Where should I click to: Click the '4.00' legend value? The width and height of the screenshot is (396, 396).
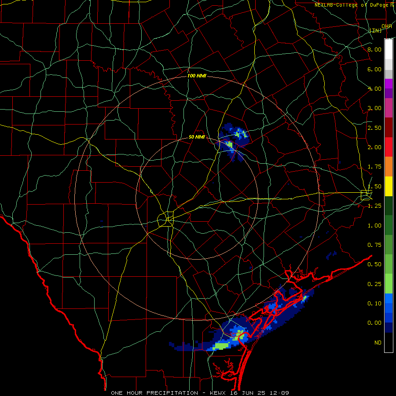374,88
